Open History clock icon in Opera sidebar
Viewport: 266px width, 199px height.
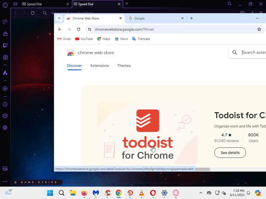pyautogui.click(x=5, y=104)
